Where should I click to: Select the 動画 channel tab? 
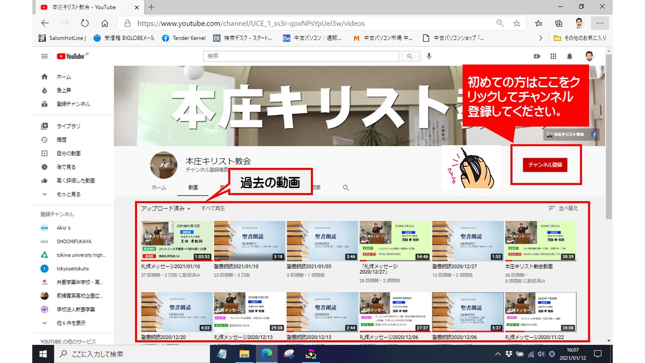click(x=193, y=188)
